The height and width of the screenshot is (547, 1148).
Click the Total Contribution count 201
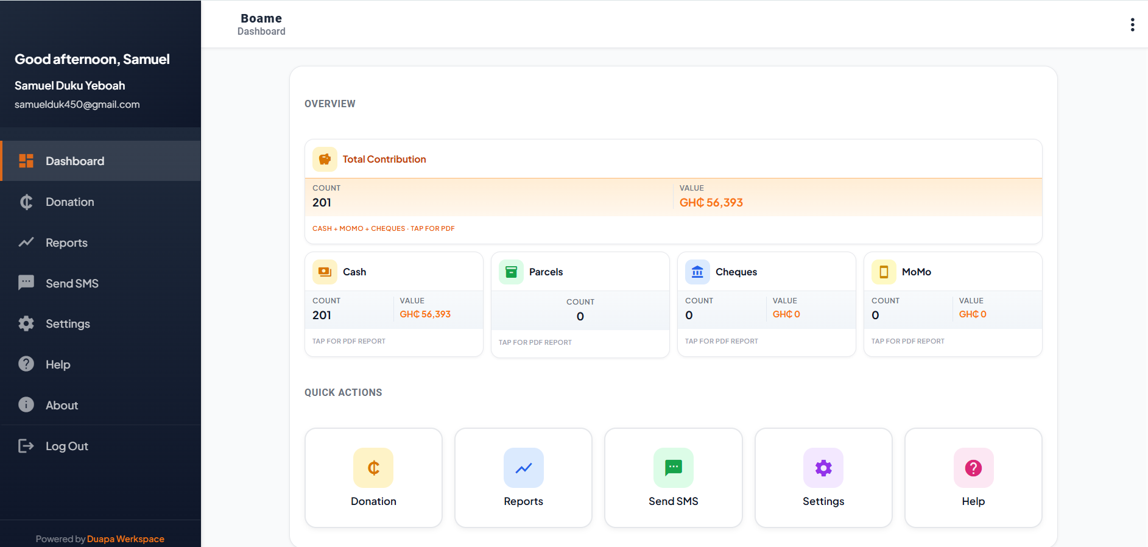point(322,203)
